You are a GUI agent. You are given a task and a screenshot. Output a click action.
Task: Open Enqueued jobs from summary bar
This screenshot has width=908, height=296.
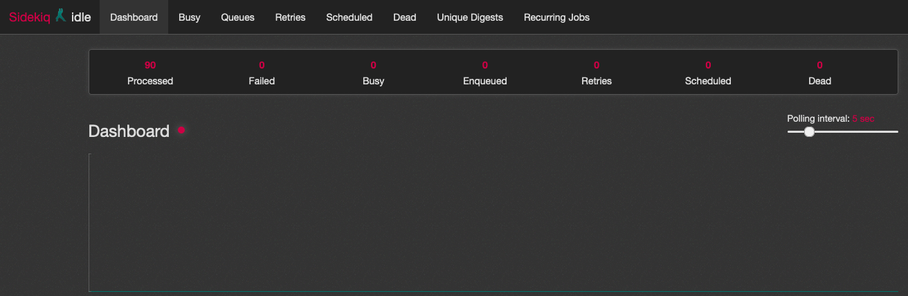click(484, 73)
